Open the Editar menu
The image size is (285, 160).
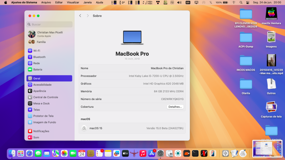coord(59,2)
